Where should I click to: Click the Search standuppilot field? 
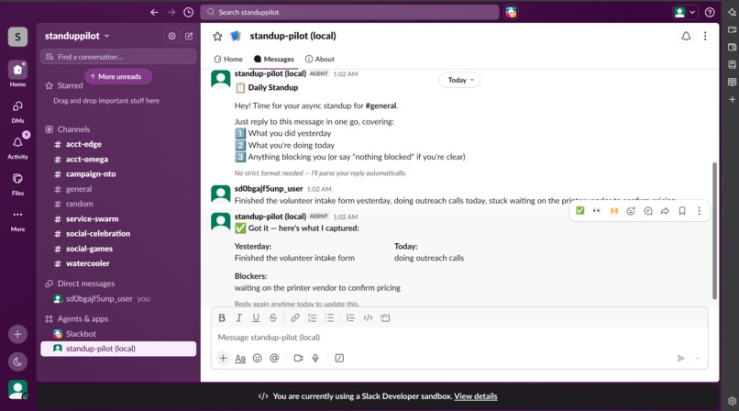tap(349, 12)
